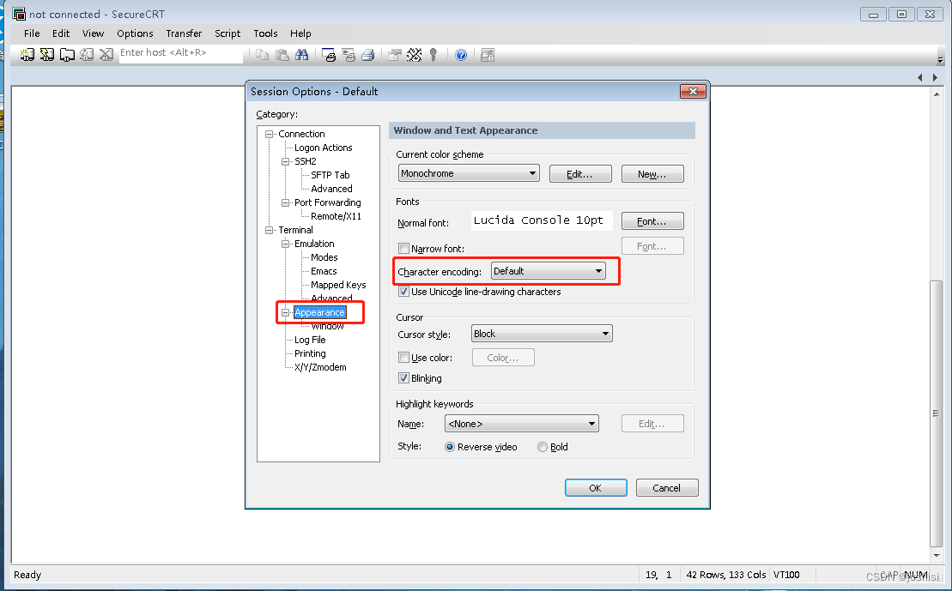The width and height of the screenshot is (952, 591).
Task: Click the printer icon in toolbar
Action: coord(368,55)
